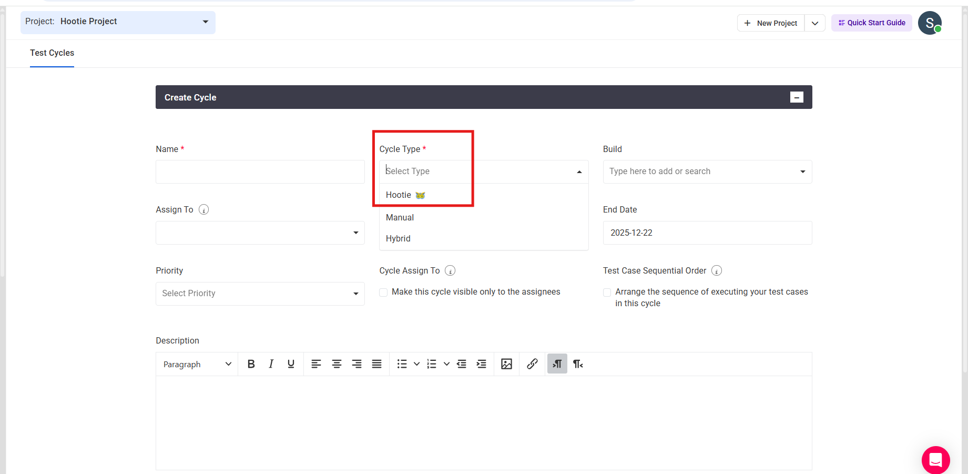Expand the Select Priority dropdown

point(260,294)
